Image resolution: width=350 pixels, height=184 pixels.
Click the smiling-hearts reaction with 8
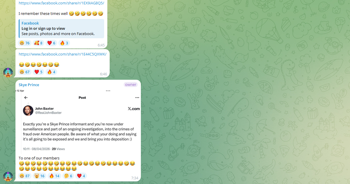(38, 43)
